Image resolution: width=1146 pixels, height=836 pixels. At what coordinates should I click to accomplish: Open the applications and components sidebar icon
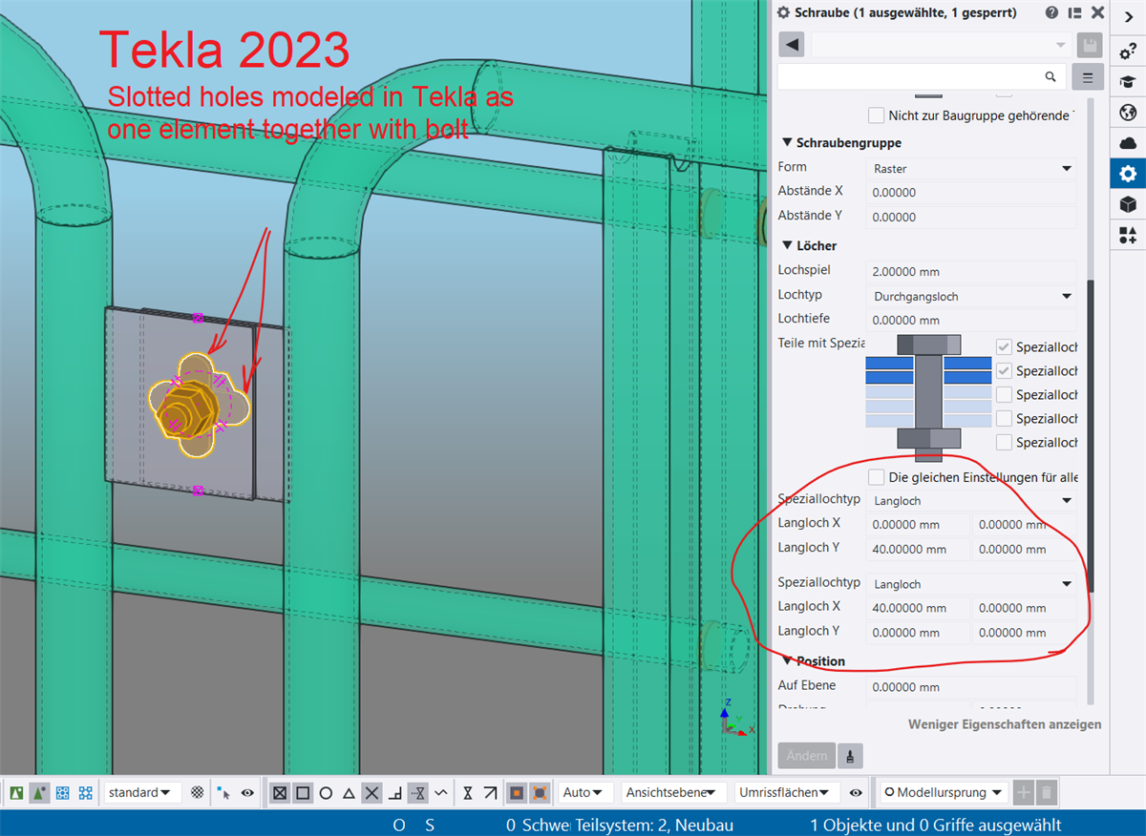(x=1128, y=235)
